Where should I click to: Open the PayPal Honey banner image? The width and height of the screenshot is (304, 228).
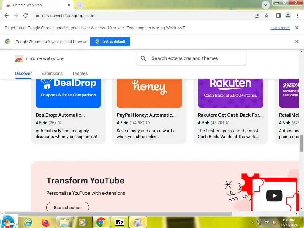(x=149, y=93)
